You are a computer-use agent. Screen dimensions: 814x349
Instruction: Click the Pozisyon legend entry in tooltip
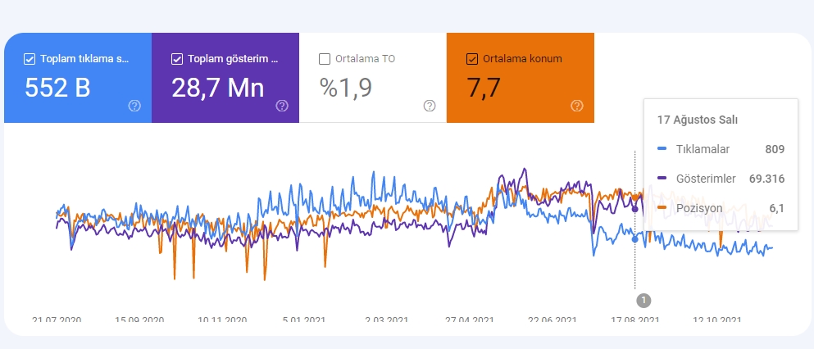coord(699,208)
